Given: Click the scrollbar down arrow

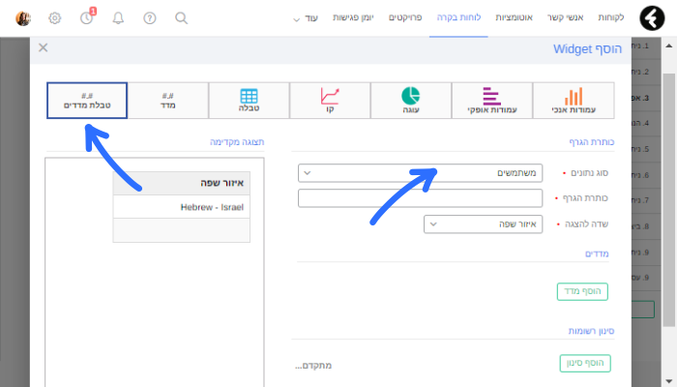Looking at the screenshot, I should pos(669,381).
